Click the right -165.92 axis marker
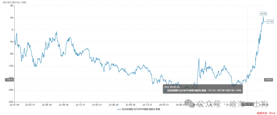Viewport: 277px width, 115px height. (x=269, y=80)
